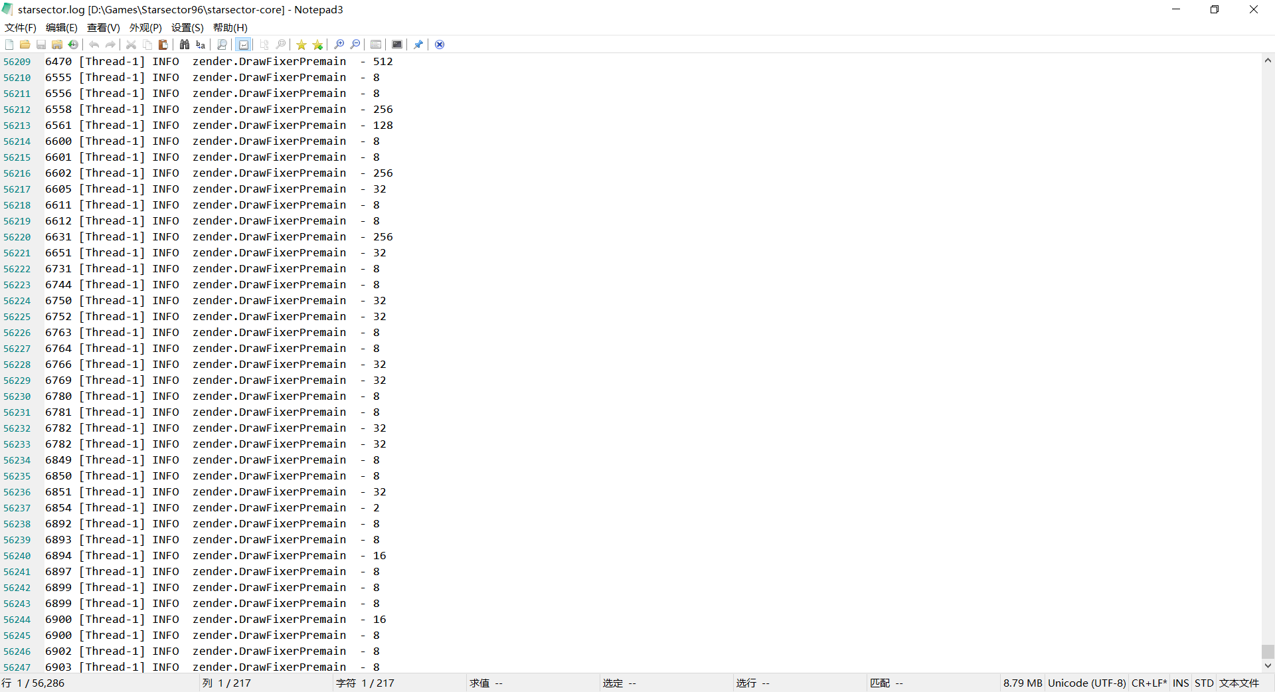Click the Open file folder icon
The height and width of the screenshot is (692, 1275).
(25, 44)
